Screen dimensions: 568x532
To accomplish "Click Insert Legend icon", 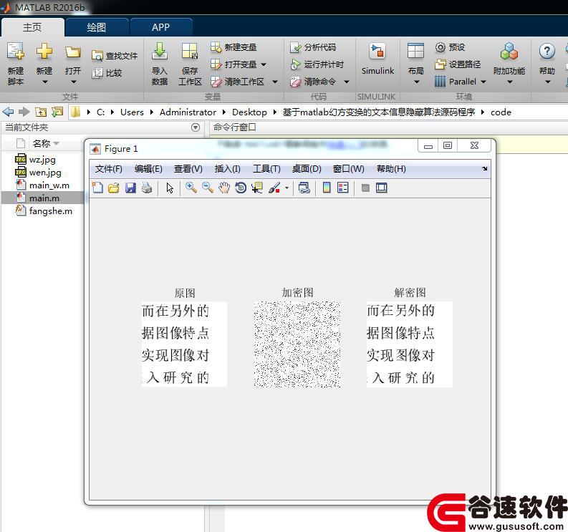I will 342,188.
